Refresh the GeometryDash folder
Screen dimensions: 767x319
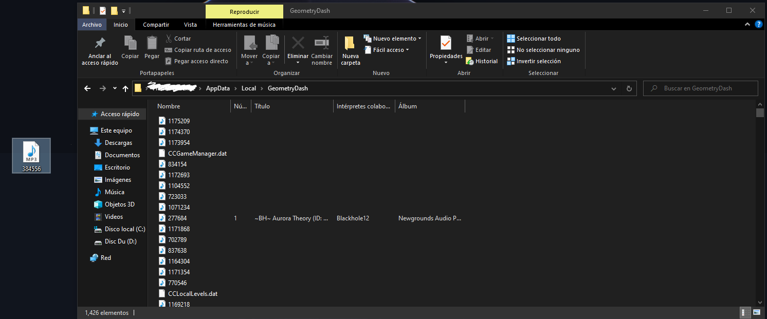point(629,88)
